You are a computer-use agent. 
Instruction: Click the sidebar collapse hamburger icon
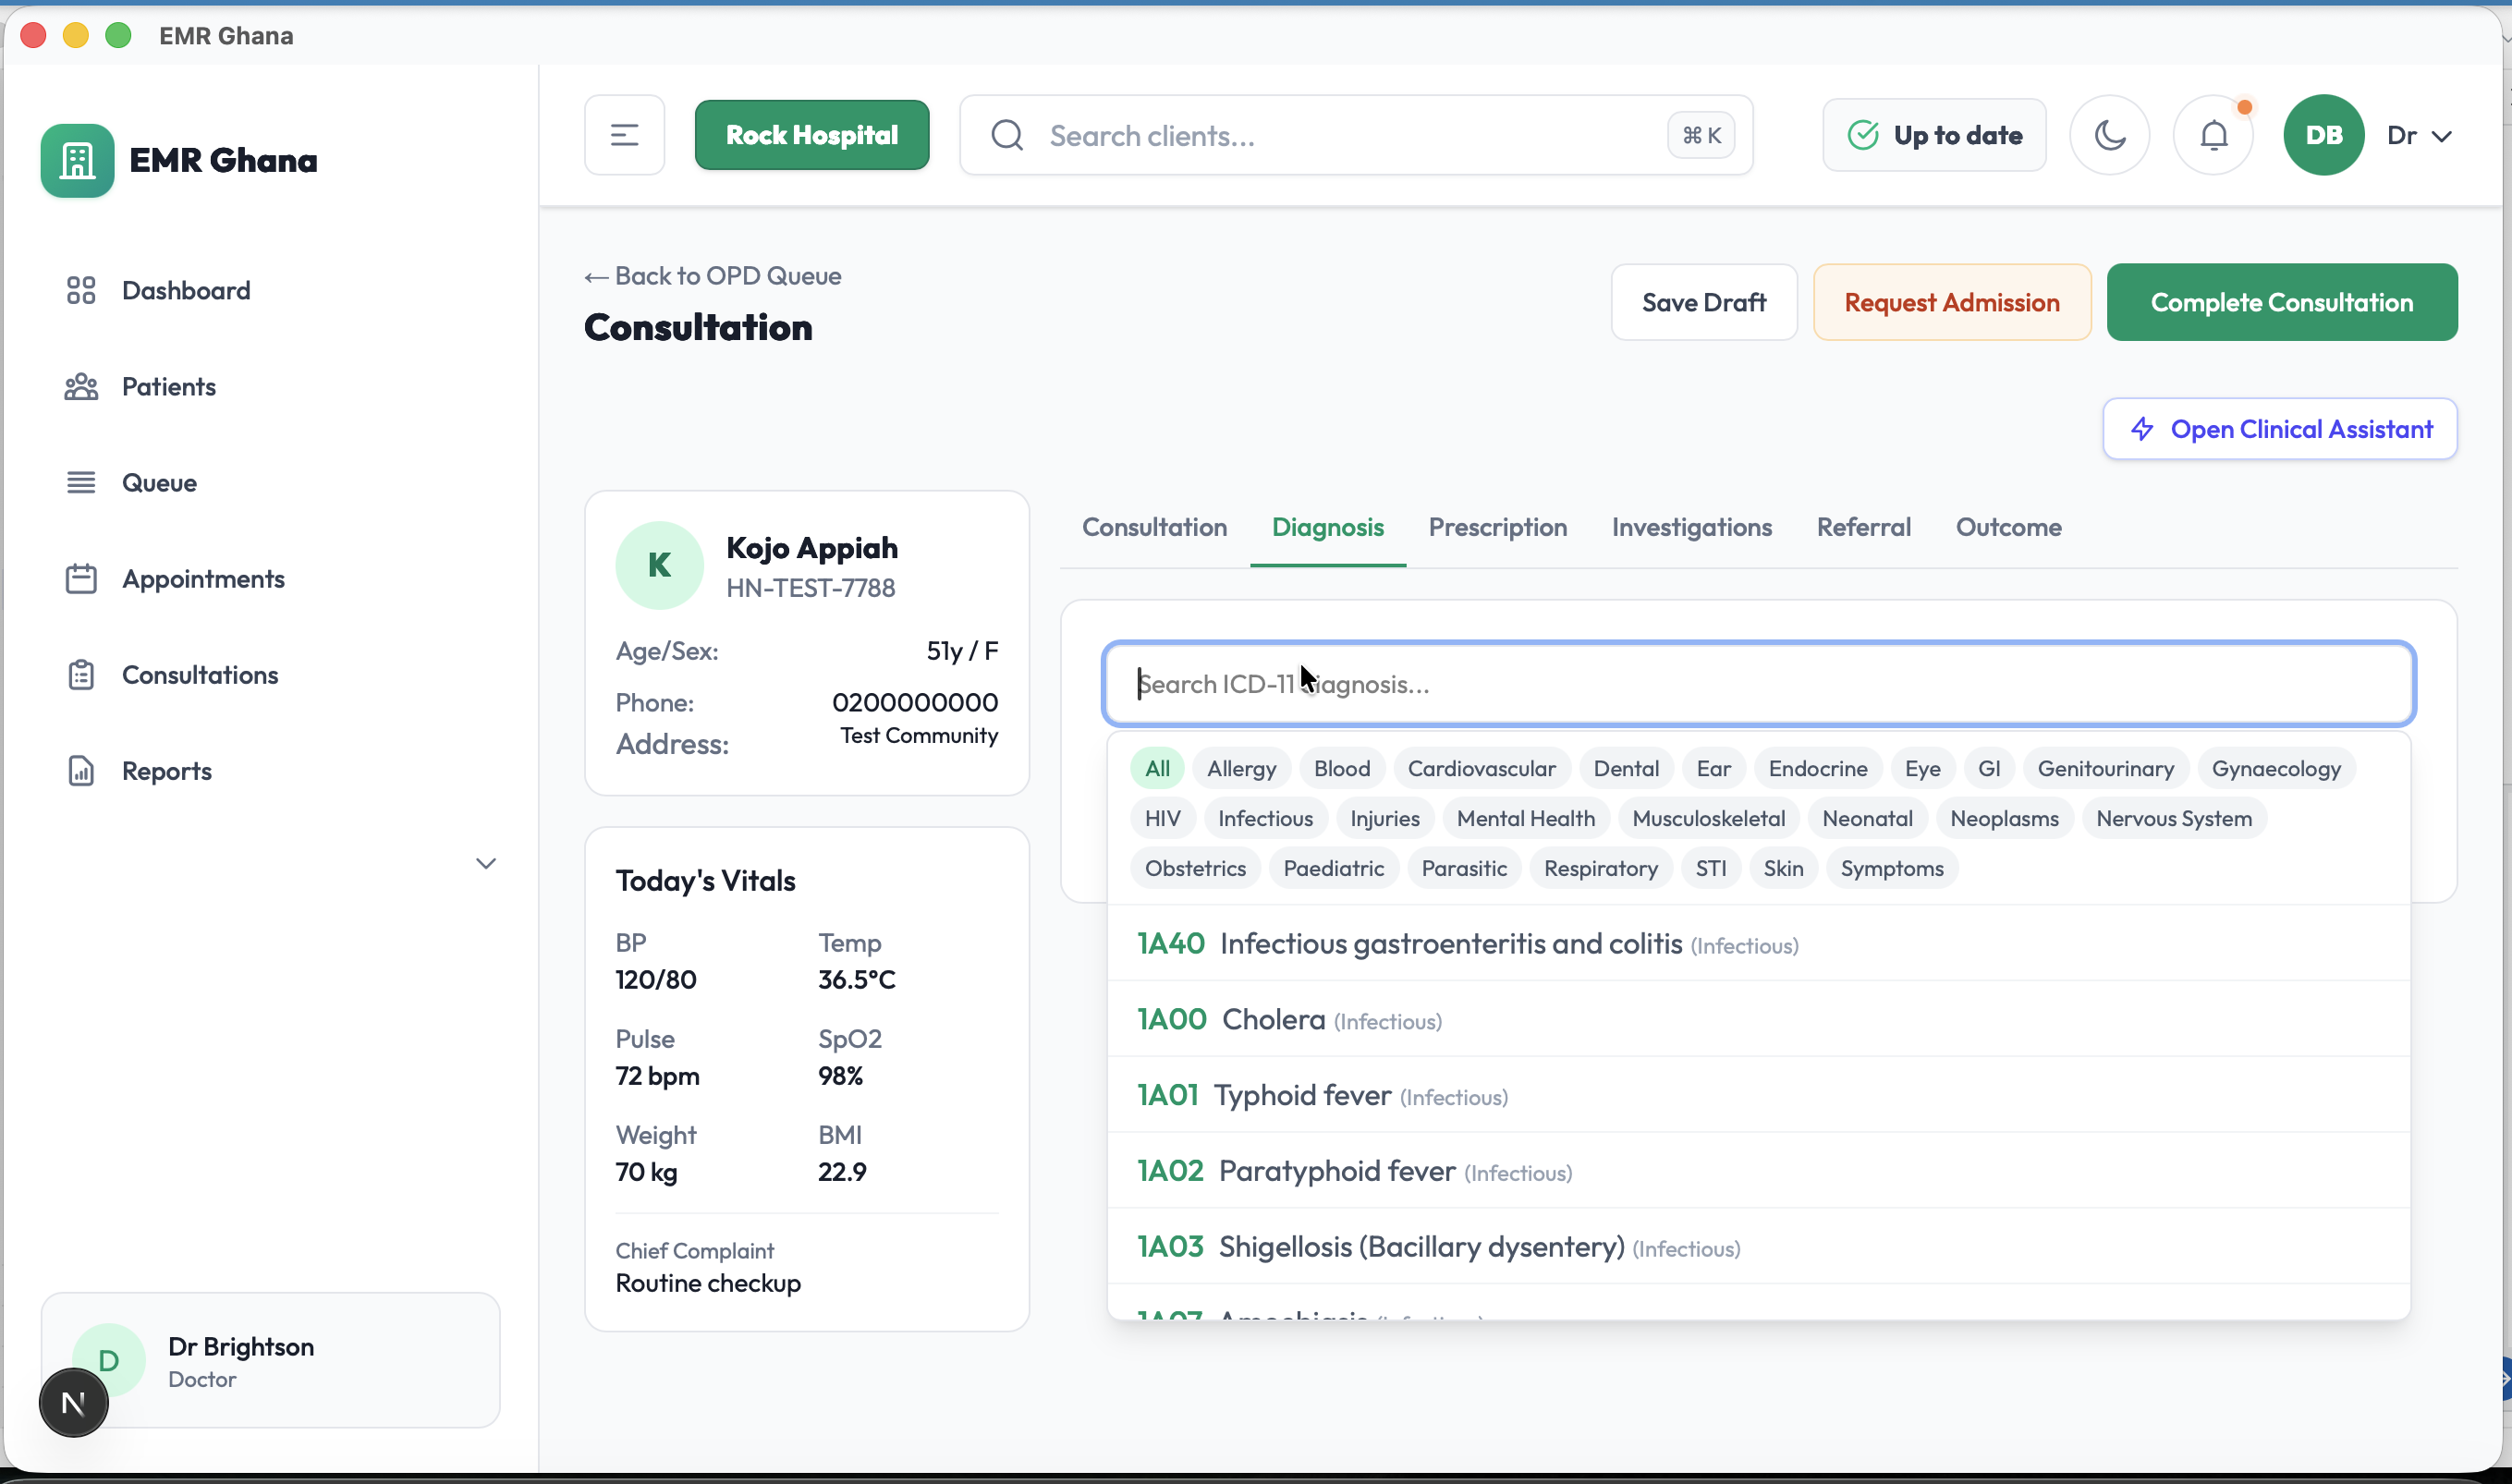point(624,135)
